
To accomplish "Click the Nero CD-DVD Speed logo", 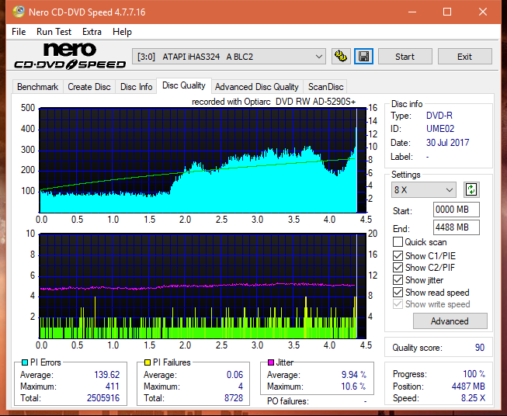I will (x=70, y=56).
